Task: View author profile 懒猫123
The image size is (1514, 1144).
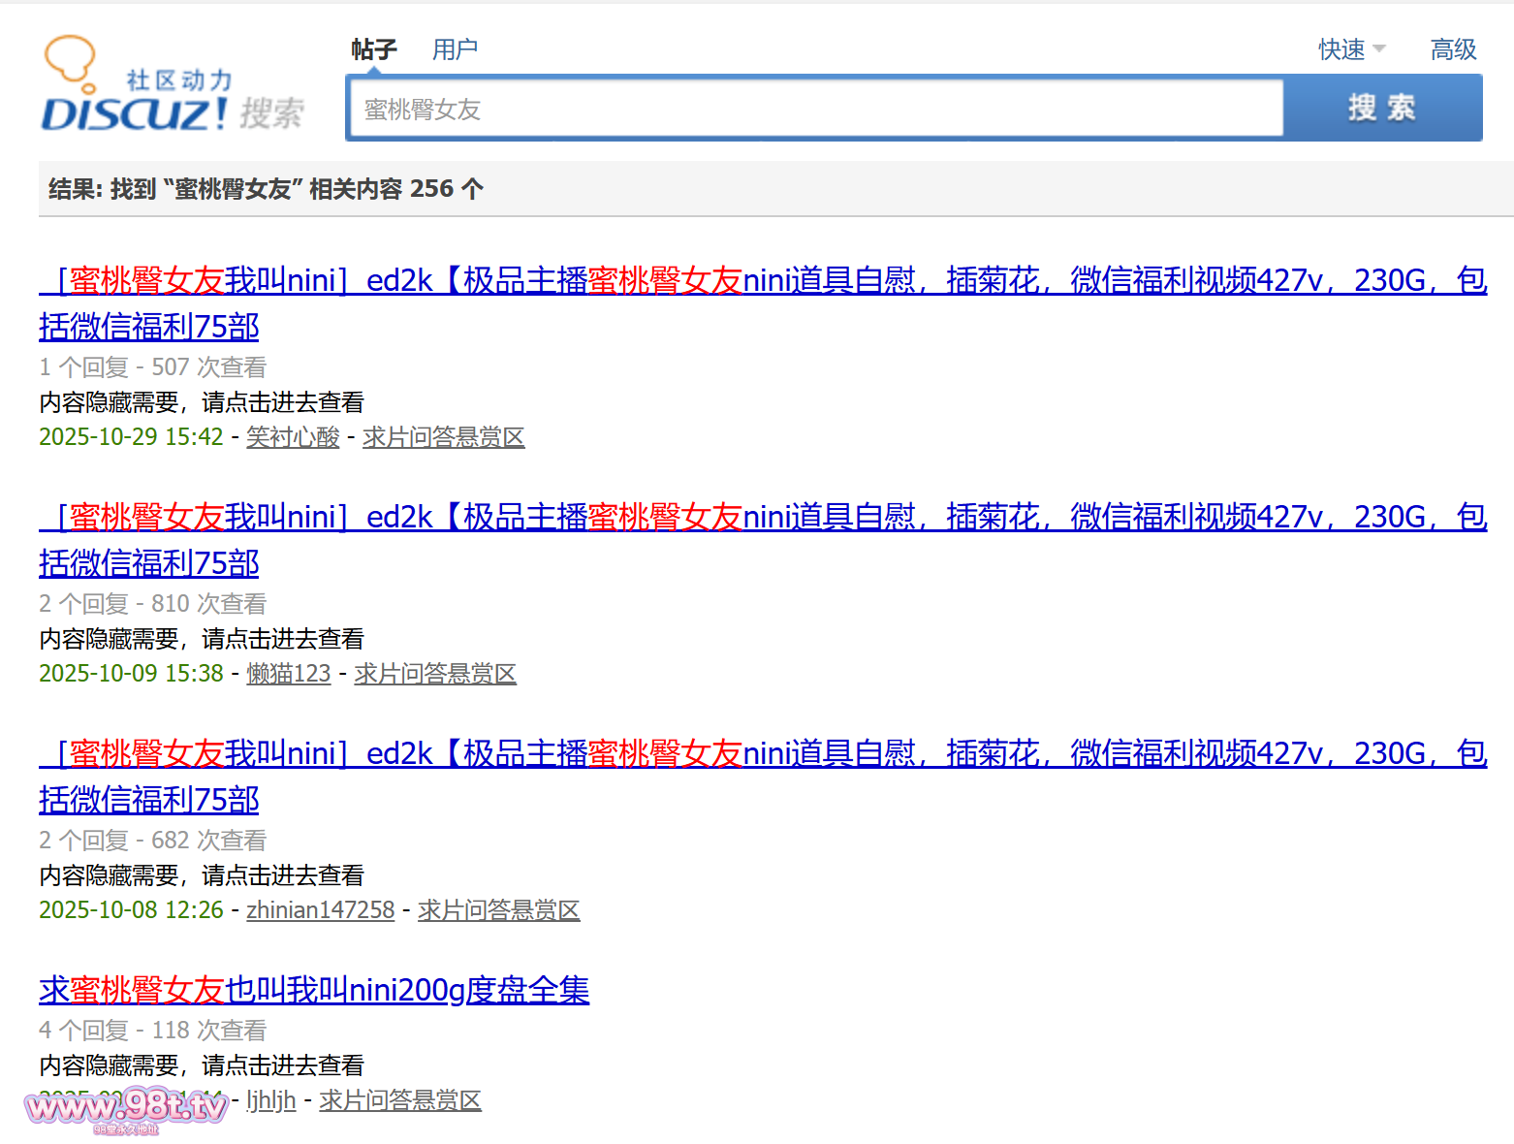Action: point(289,674)
